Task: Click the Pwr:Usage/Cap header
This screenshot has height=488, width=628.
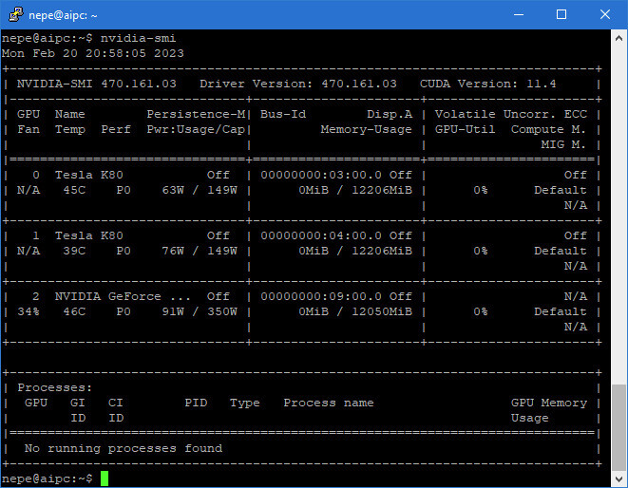Action: [x=197, y=129]
